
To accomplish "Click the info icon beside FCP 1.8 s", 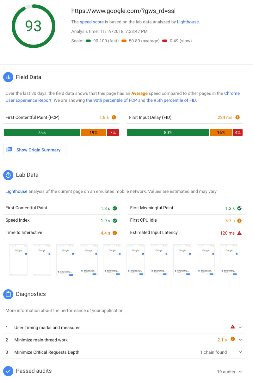I will [x=114, y=117].
